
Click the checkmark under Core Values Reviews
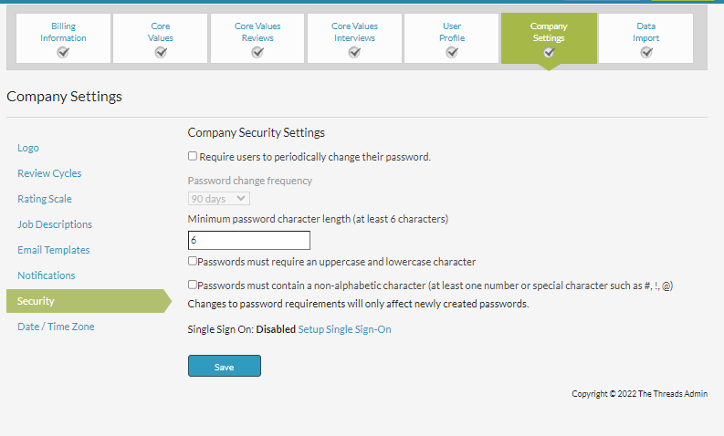point(257,53)
